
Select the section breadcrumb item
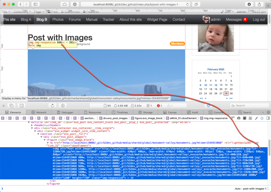point(88,118)
